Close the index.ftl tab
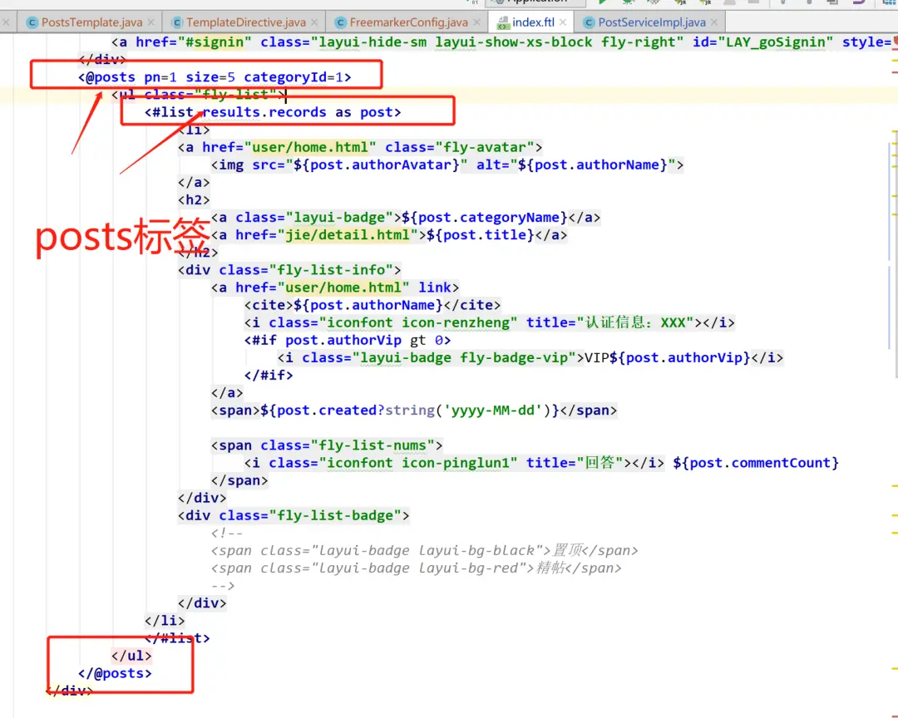This screenshot has height=718, width=898. pyautogui.click(x=563, y=22)
